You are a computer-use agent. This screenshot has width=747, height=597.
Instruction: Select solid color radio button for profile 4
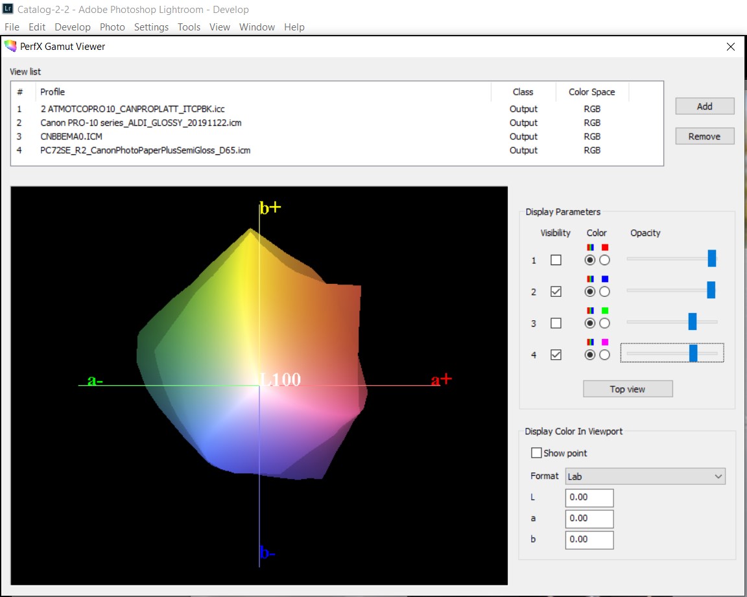(x=604, y=355)
